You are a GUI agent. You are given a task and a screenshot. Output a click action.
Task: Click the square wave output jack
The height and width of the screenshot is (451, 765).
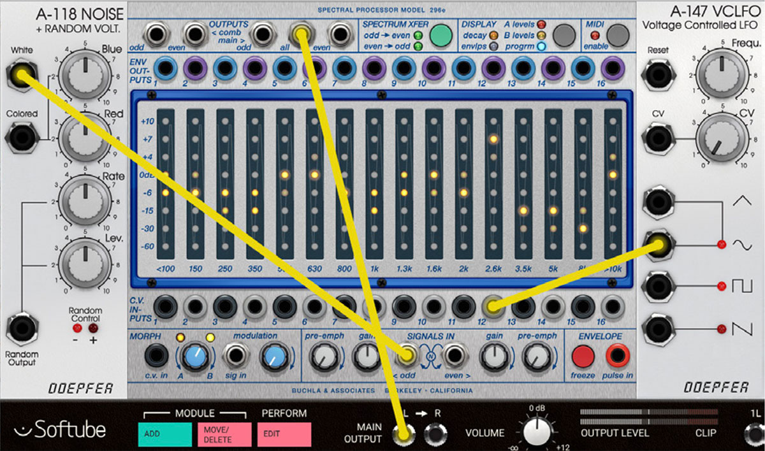[657, 285]
